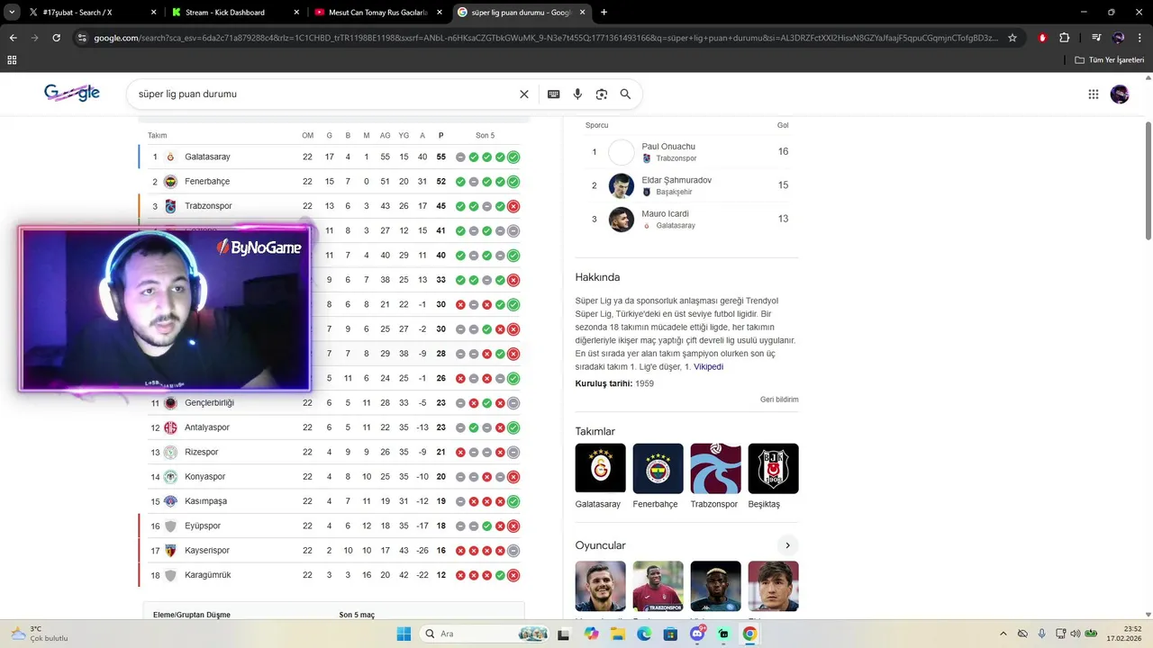Click the search query input field
The height and width of the screenshot is (648, 1153).
[x=324, y=94]
